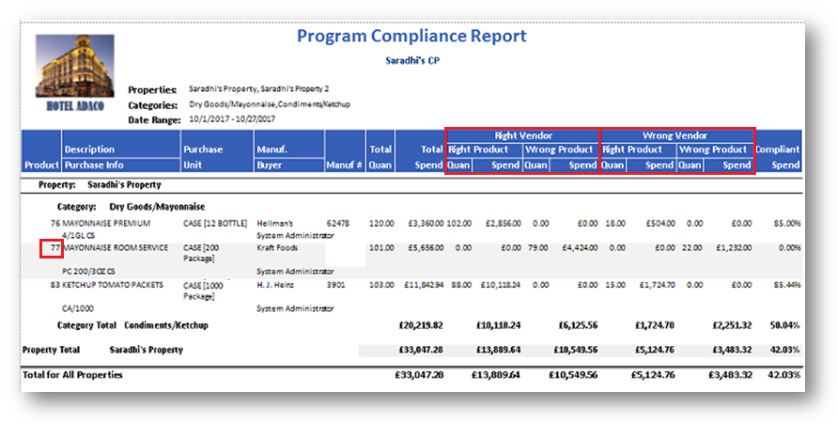This screenshot has height=423, width=837.
Task: Click the Category Total Condiments/Ketchup row label
Action: click(132, 325)
